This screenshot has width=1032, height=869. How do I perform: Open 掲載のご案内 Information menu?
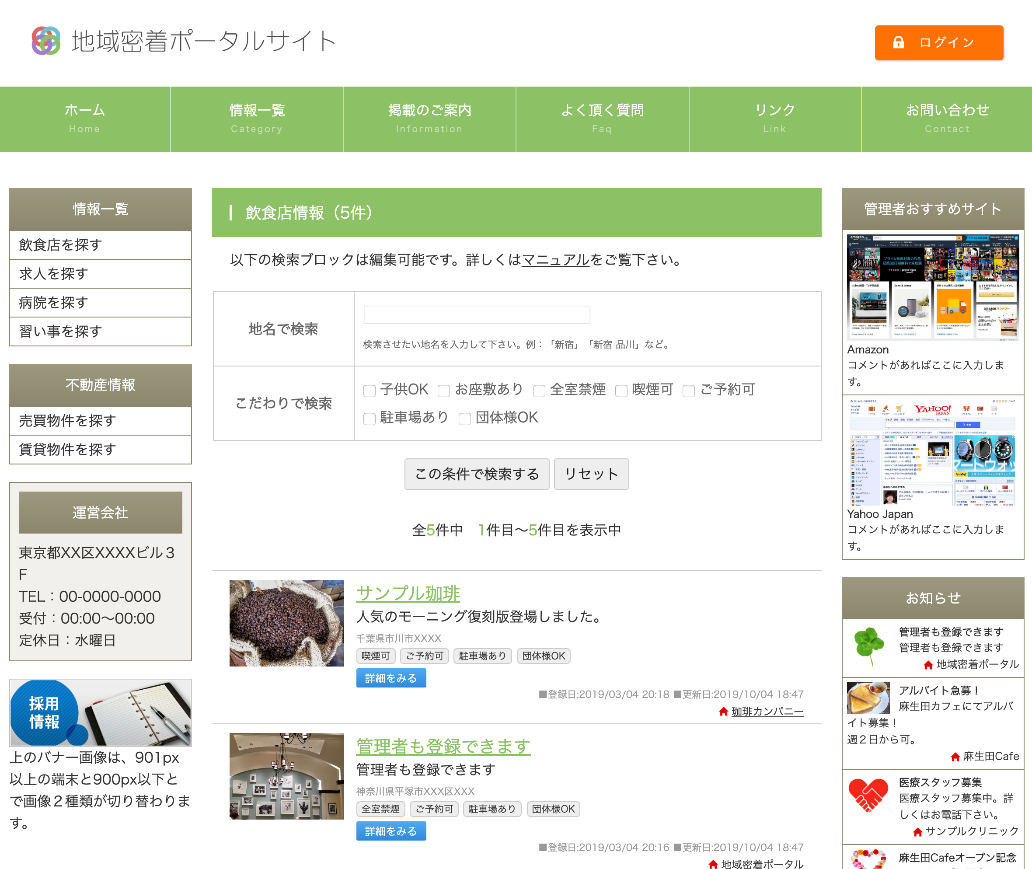(429, 119)
